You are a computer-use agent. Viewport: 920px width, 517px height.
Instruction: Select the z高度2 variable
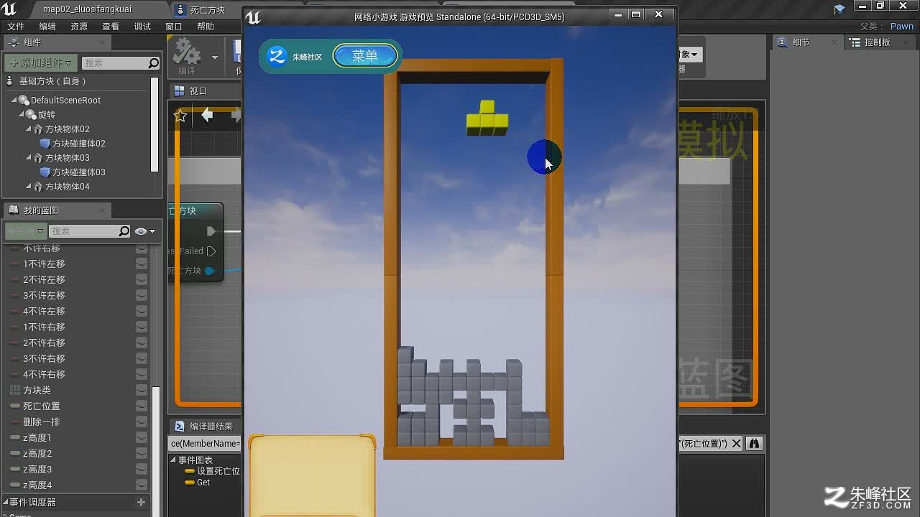(x=37, y=454)
